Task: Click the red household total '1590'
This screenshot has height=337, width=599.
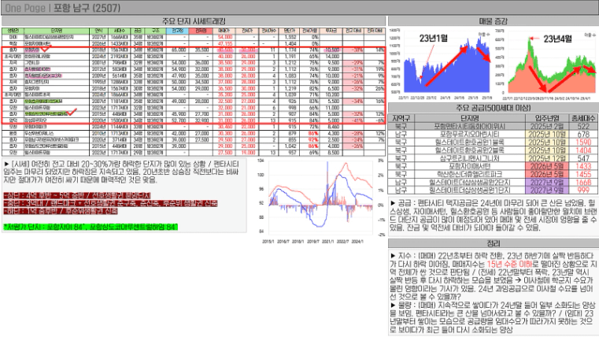Action: pos(583,143)
